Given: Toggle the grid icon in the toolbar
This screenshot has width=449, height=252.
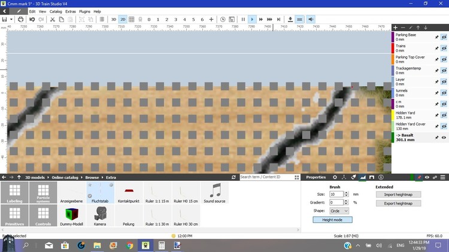Looking at the screenshot, I should tap(132, 20).
